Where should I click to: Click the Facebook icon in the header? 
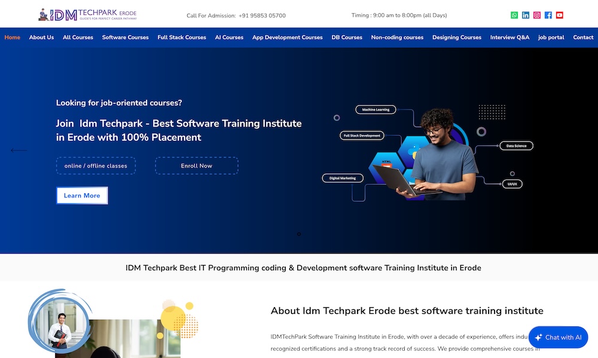click(x=548, y=14)
